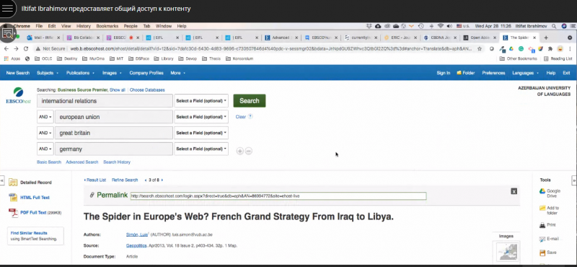Bookmark this page with the star icon
The height and width of the screenshot is (267, 577).
pos(480,48)
